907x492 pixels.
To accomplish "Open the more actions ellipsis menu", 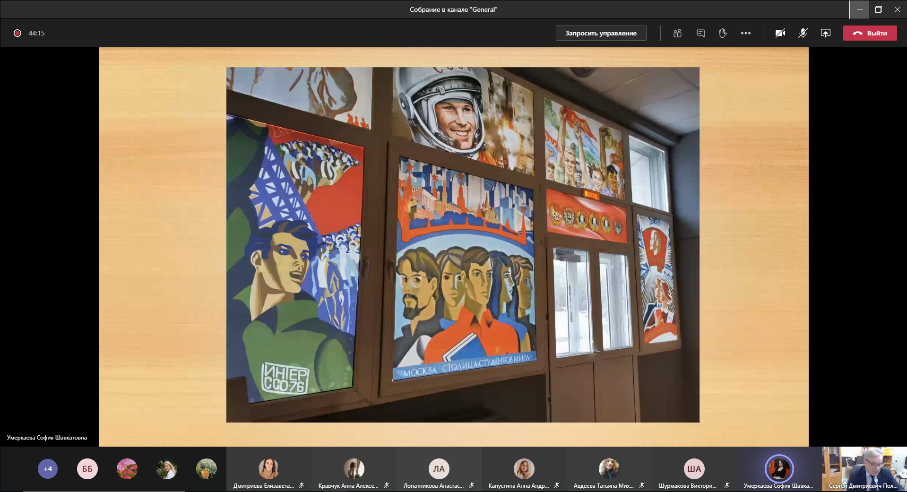I will [x=746, y=33].
